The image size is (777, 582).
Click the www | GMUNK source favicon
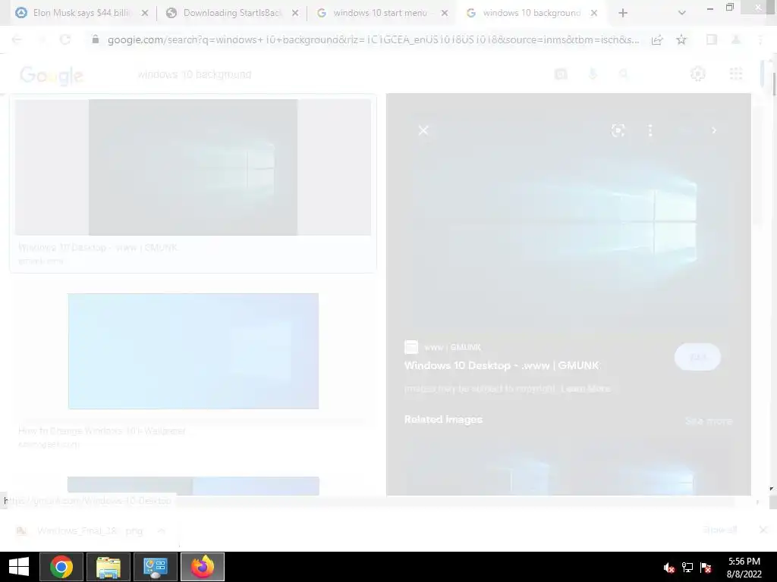[411, 347]
